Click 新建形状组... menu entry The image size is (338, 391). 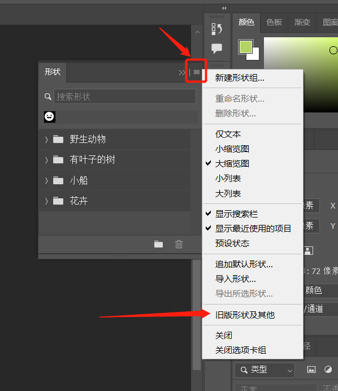click(240, 78)
